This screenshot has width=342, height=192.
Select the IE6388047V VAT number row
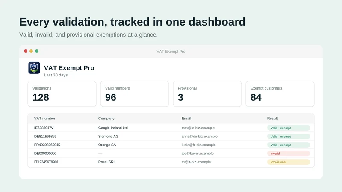click(171, 128)
